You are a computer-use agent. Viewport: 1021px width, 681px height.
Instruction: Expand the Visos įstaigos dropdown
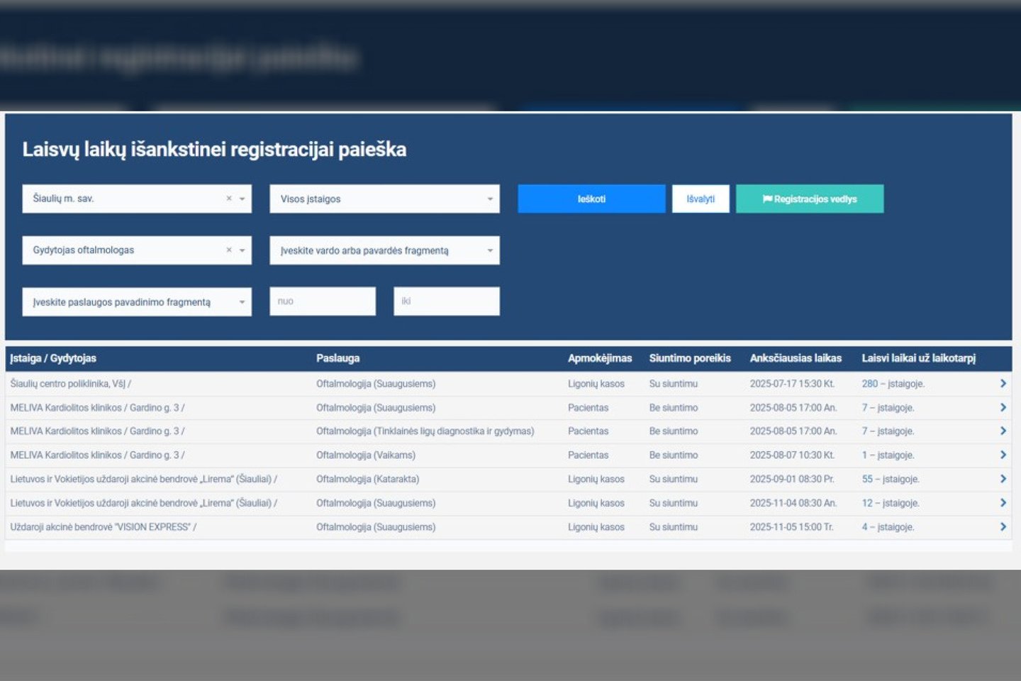[x=489, y=199]
